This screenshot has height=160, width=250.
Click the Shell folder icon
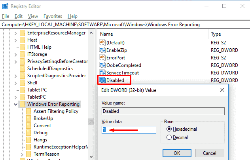click(22, 83)
